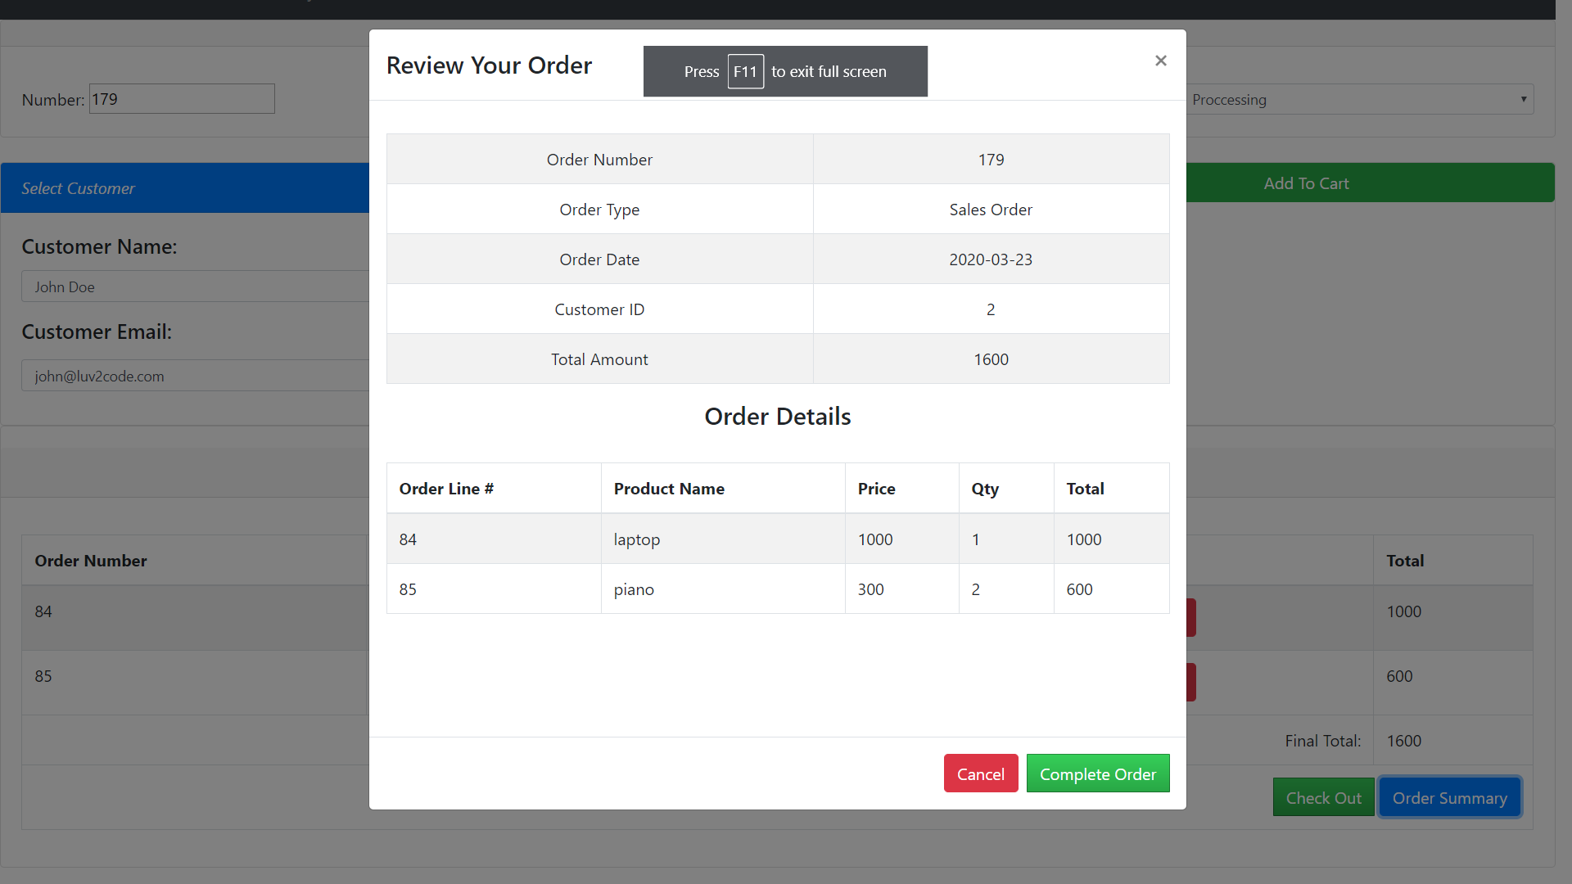Image resolution: width=1572 pixels, height=884 pixels.
Task: Click the Final Total value 1600
Action: coord(1403,740)
